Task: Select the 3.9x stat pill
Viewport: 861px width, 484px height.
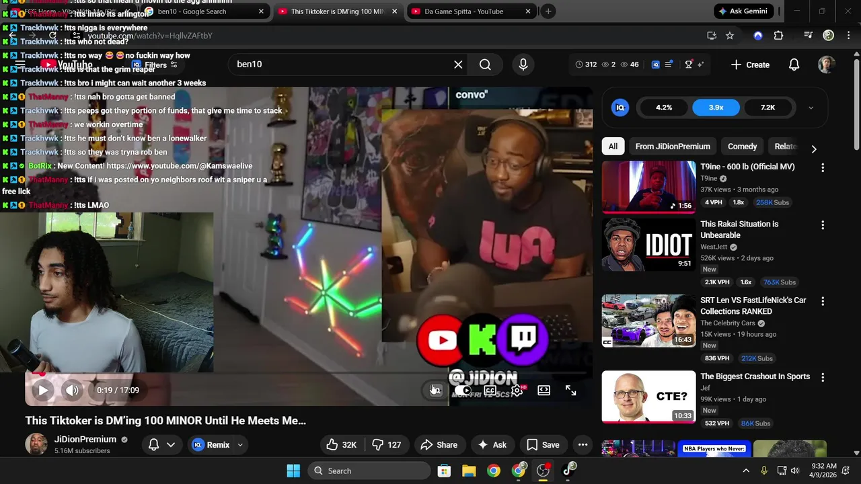Action: tap(716, 108)
